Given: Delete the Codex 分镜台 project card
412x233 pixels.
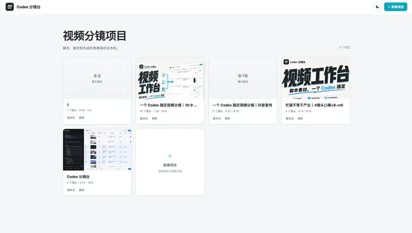Looking at the screenshot, I should pos(82,190).
